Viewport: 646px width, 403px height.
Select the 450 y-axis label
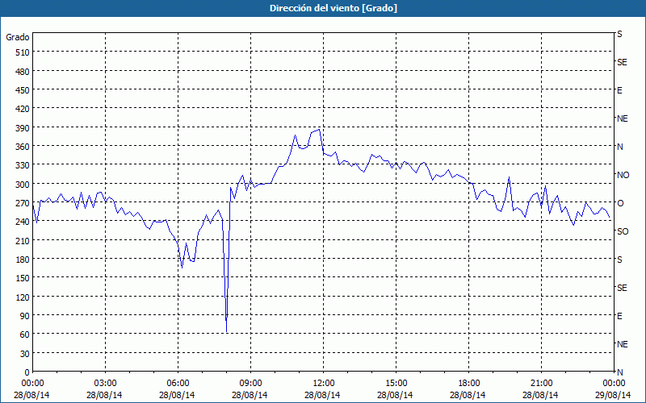tap(23, 90)
